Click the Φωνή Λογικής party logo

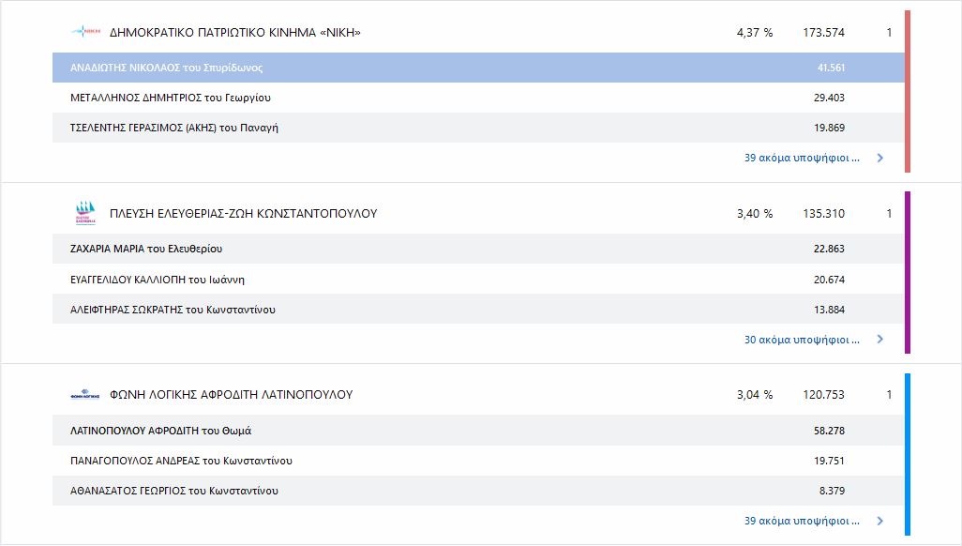coord(85,395)
